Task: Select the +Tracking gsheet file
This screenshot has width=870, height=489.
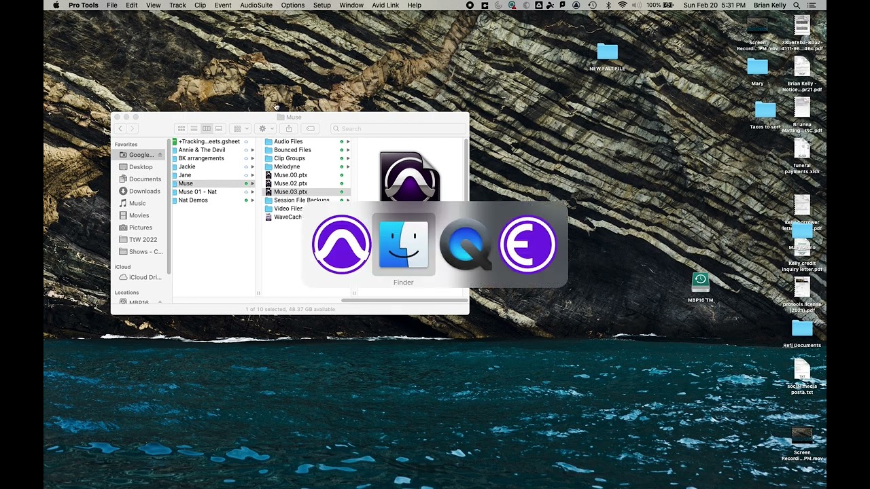Action: click(208, 141)
